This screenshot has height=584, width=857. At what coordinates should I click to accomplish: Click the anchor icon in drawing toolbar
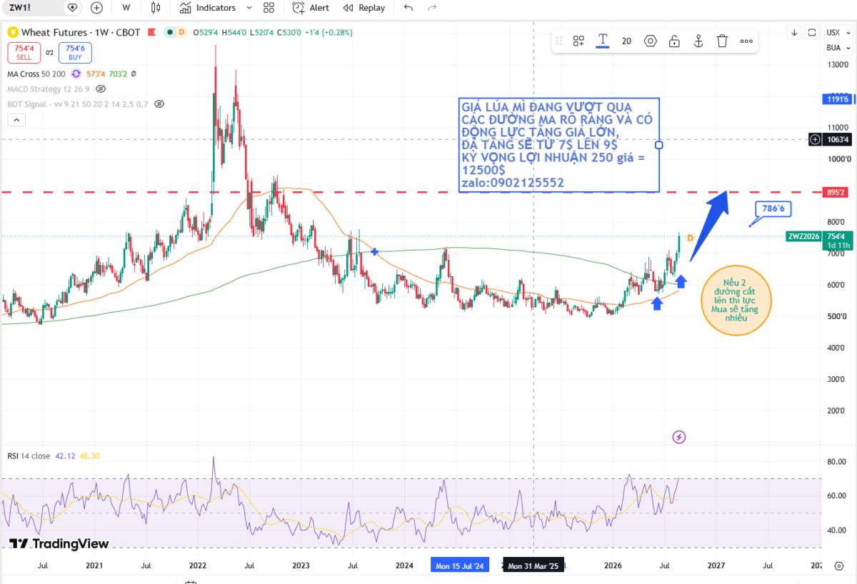[698, 41]
